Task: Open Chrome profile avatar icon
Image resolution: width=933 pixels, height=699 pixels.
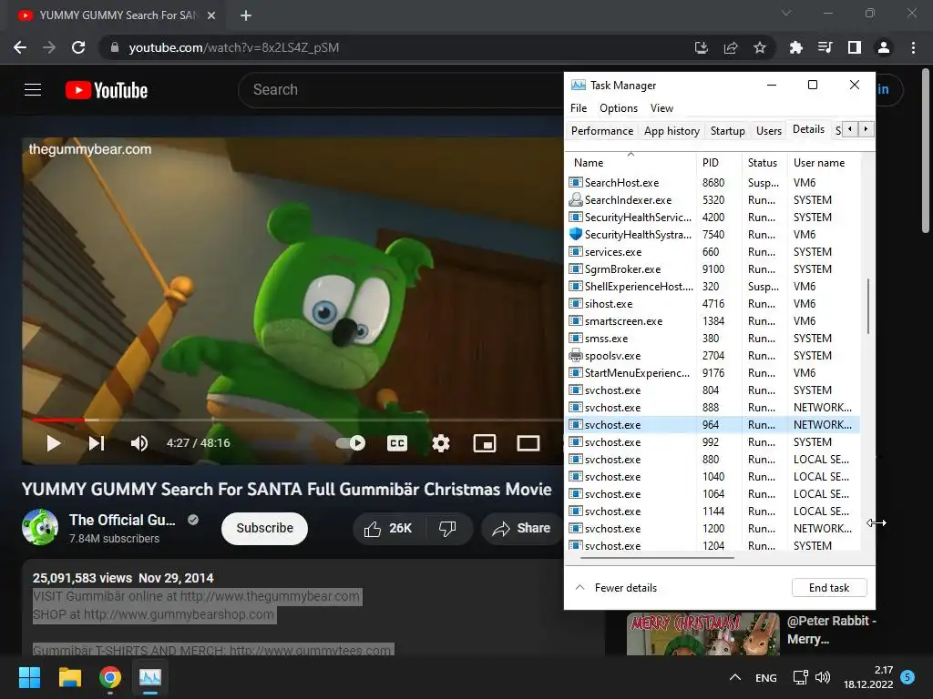Action: (884, 47)
